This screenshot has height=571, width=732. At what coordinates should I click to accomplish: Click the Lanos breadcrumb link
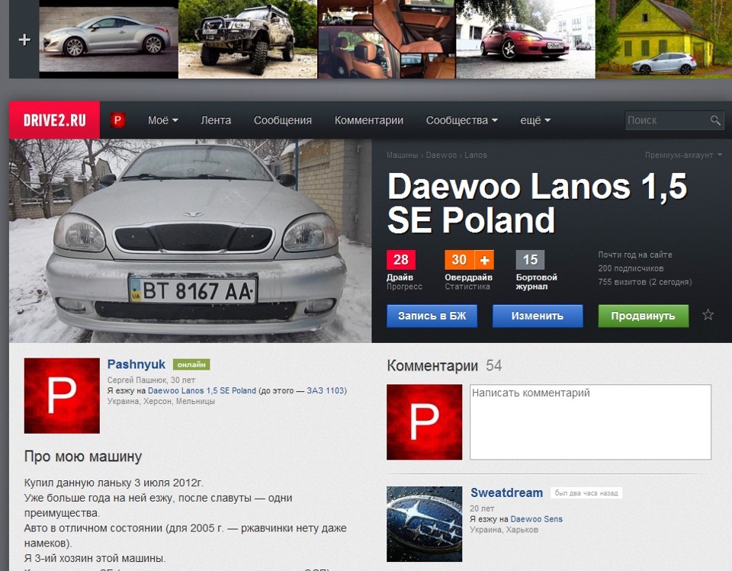pyautogui.click(x=476, y=155)
